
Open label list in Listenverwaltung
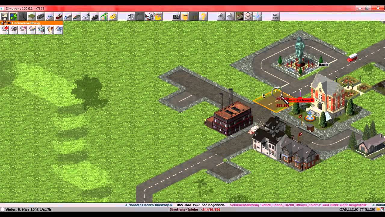pyautogui.click(x=59, y=30)
